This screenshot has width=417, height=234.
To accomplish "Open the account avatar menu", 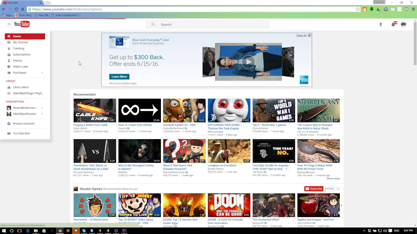I will click(404, 24).
